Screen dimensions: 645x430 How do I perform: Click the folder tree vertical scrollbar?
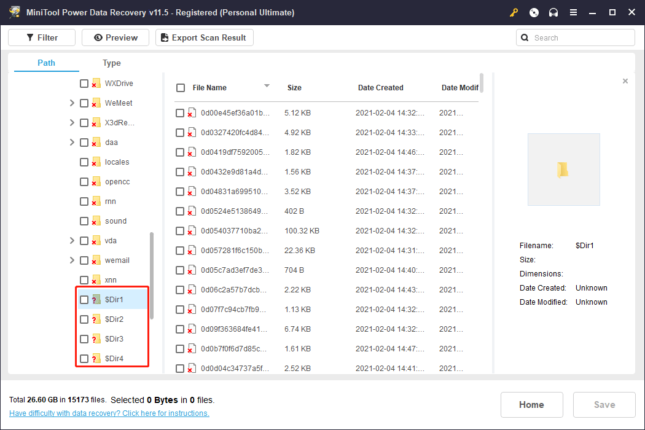[151, 276]
